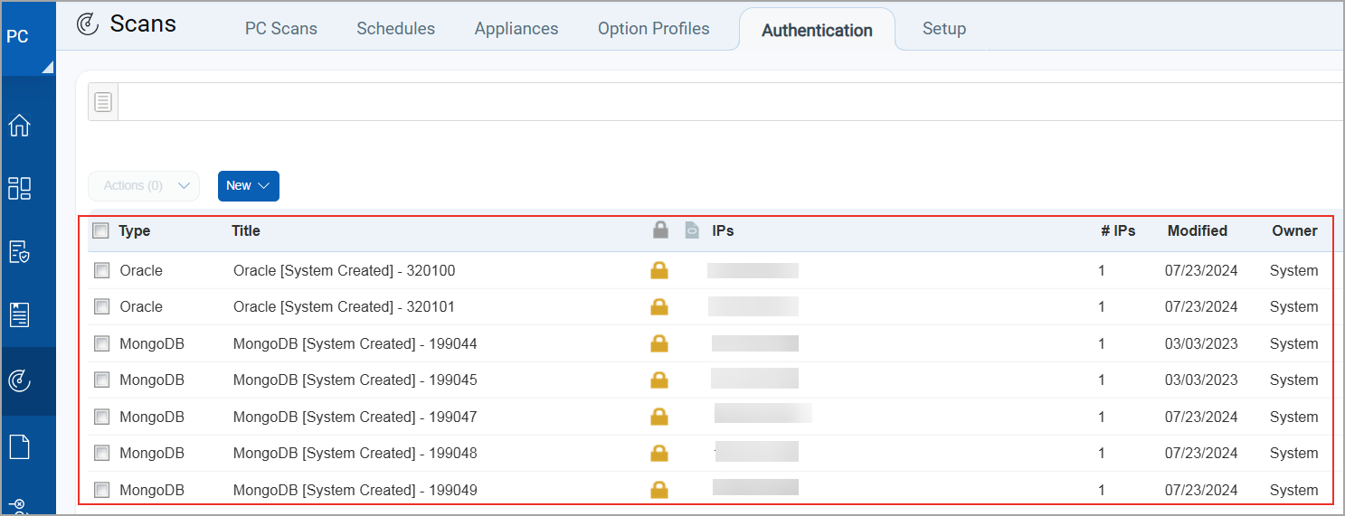The height and width of the screenshot is (516, 1345).
Task: Click title MongoDB [System Created] - 199048
Action: [355, 453]
